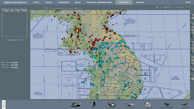Click inside the empty frag order list
194x109 pixels.
[14, 24]
